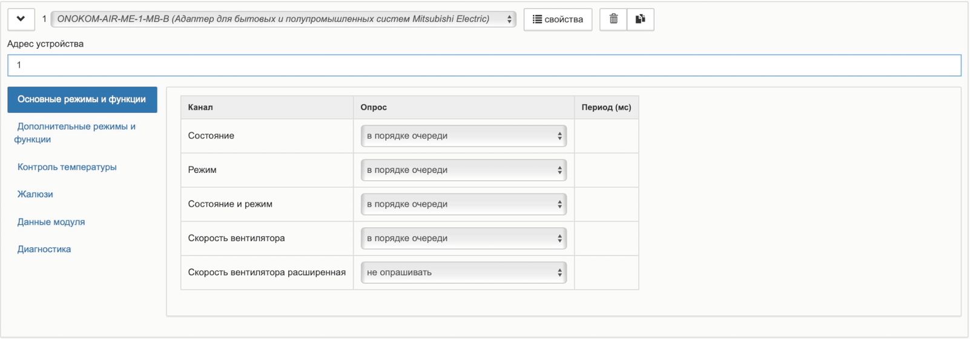This screenshot has height=339, width=970.
Task: Switch to the Диагностика tab
Action: 44,250
